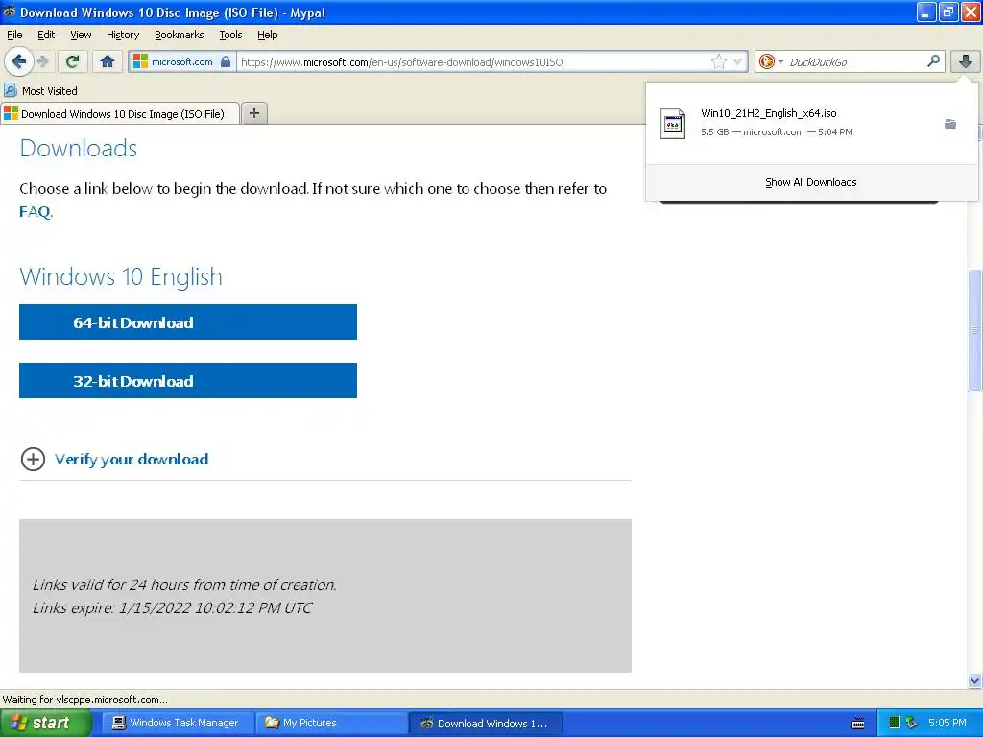Click the Windows 10 English heading

tap(121, 277)
